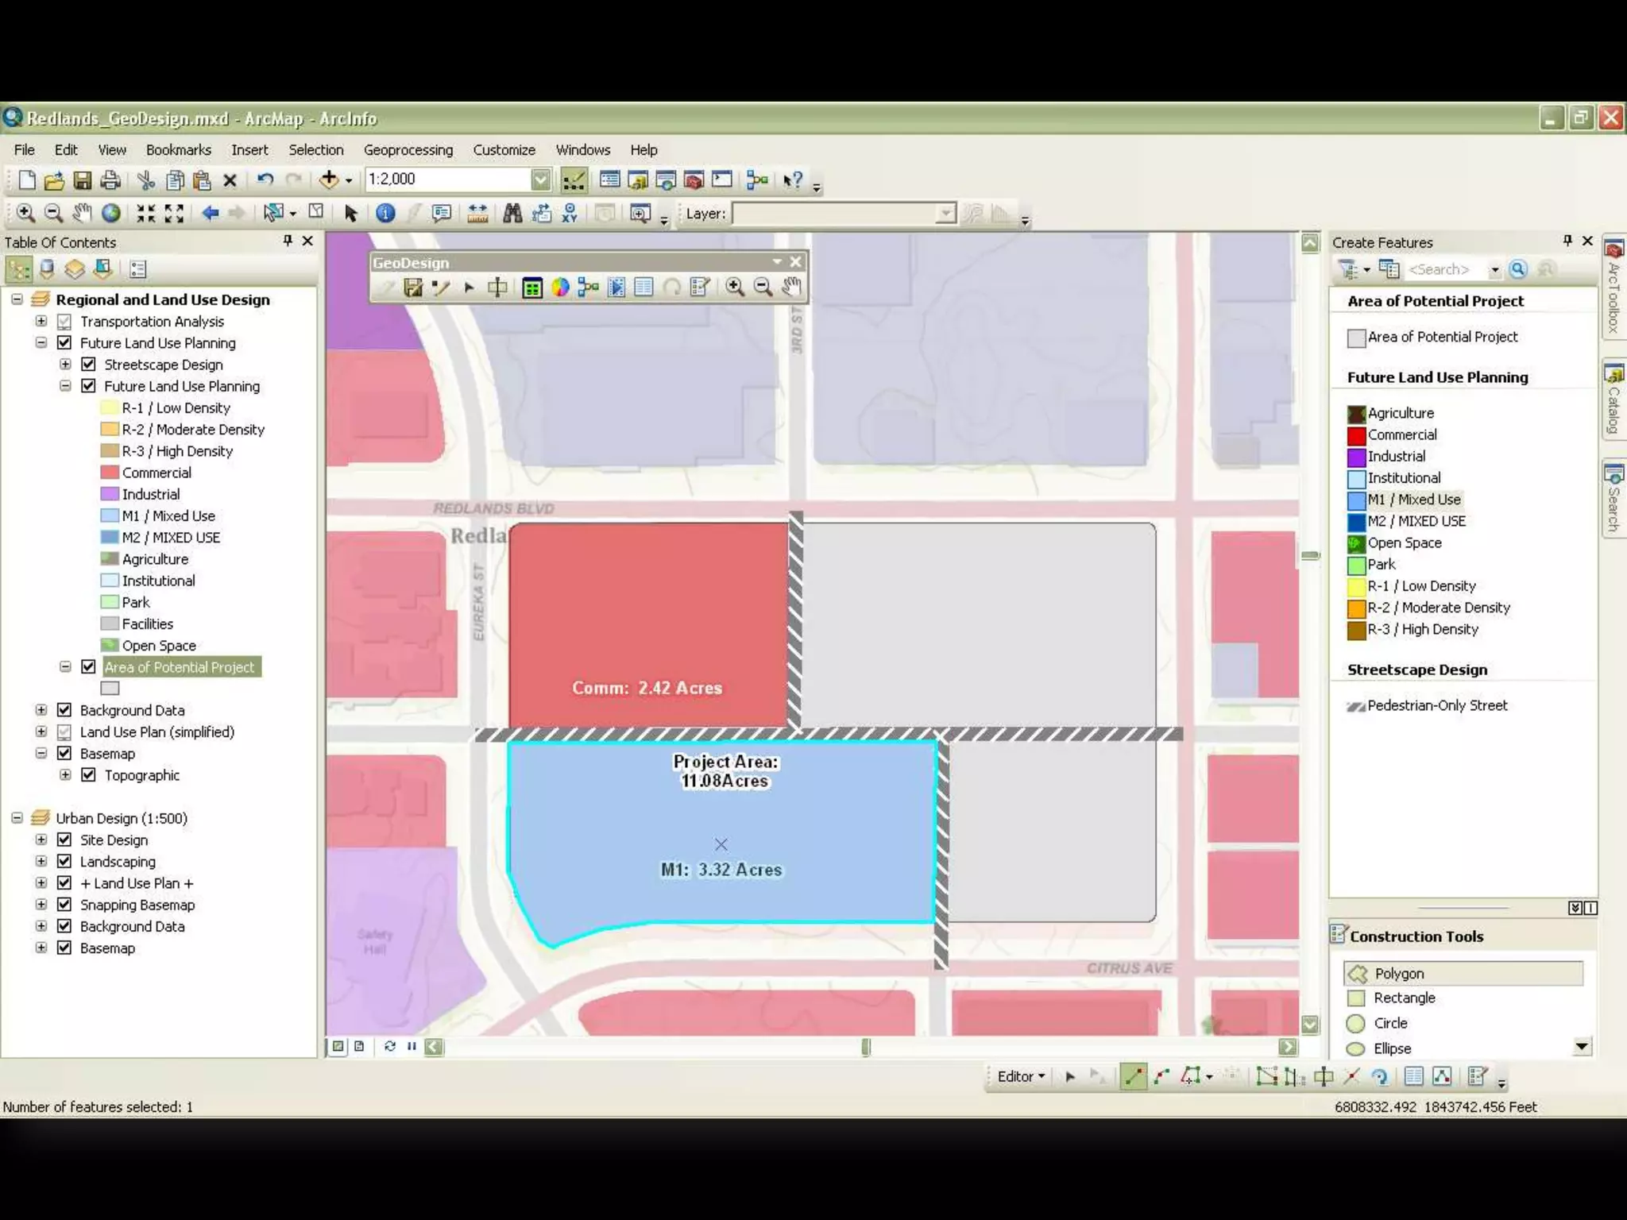The width and height of the screenshot is (1627, 1220).
Task: Uncheck the Streetscape Design layer
Action: coord(89,365)
